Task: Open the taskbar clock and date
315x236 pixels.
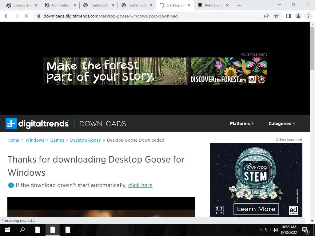Action: (x=289, y=230)
